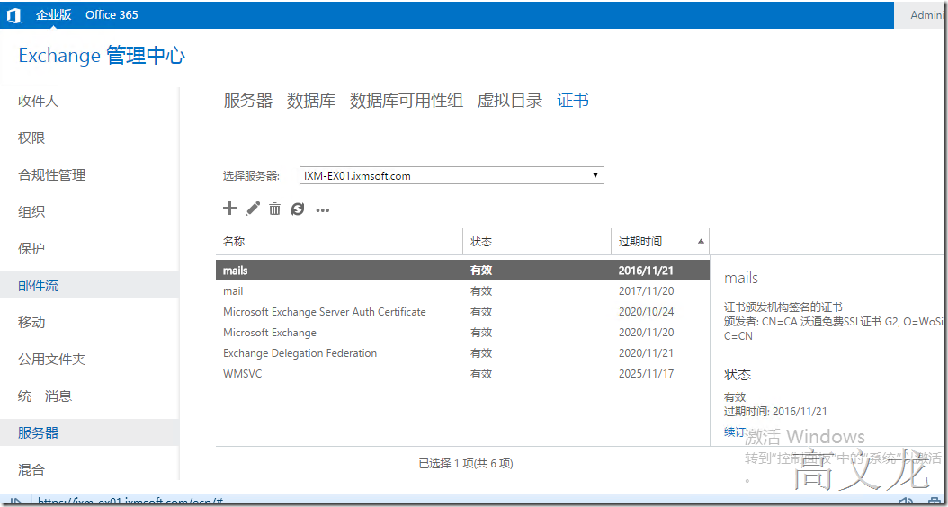The height and width of the screenshot is (507, 948).
Task: Open the server selection dropdown
Action: tap(452, 176)
